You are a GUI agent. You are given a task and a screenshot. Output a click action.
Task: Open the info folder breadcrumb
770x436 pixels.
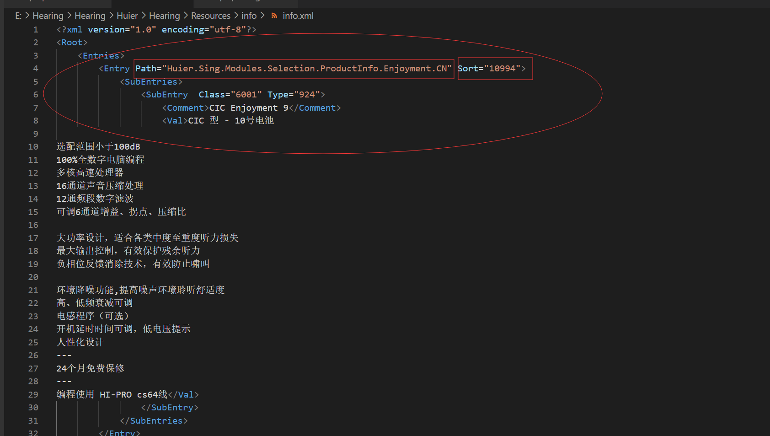coord(249,16)
